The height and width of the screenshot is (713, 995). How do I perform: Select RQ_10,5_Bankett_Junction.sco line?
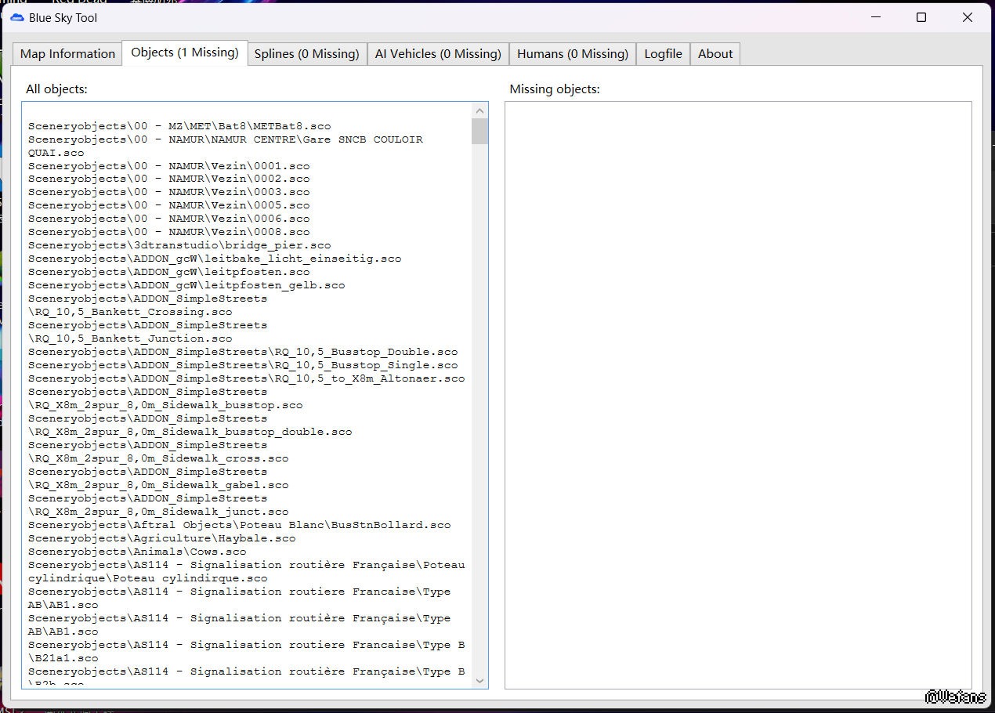click(x=130, y=339)
